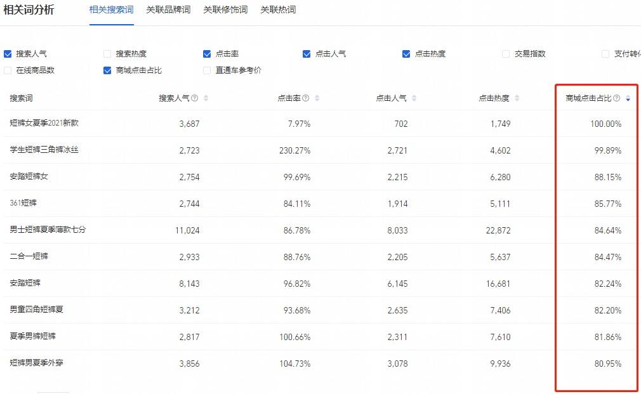Click search term 男士短裤夏季薄款七分
Viewport: 641px width, 394px height.
click(48, 229)
